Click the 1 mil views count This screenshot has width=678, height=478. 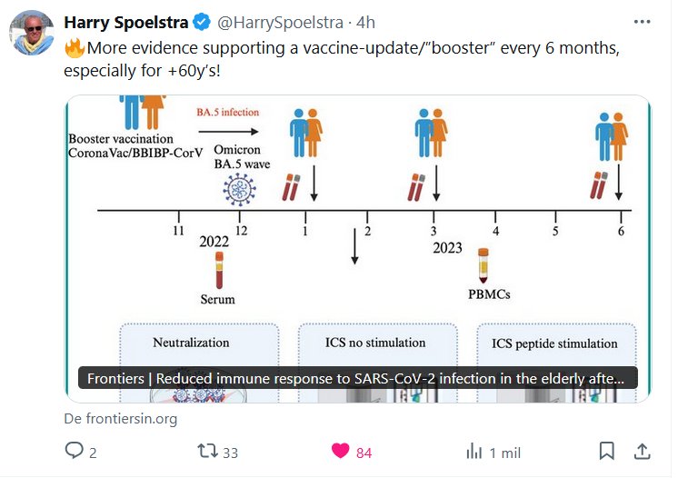504,452
